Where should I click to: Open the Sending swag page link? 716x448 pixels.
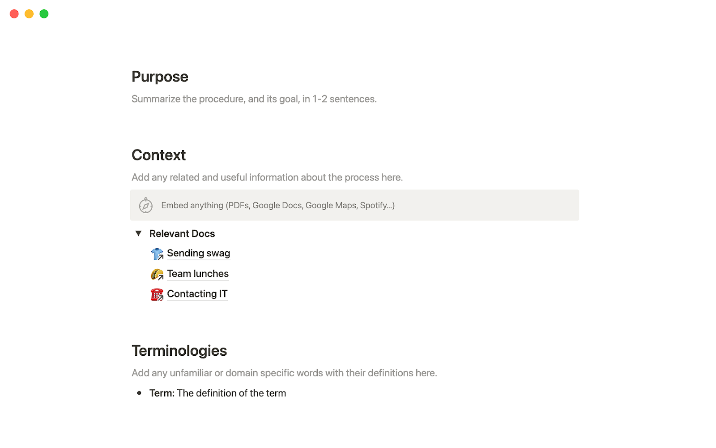(x=199, y=253)
